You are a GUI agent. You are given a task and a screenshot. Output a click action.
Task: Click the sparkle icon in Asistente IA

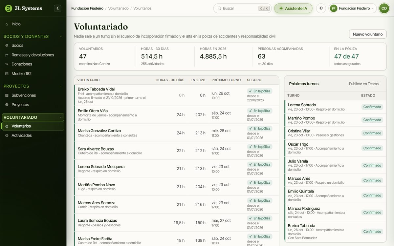[x=281, y=8]
